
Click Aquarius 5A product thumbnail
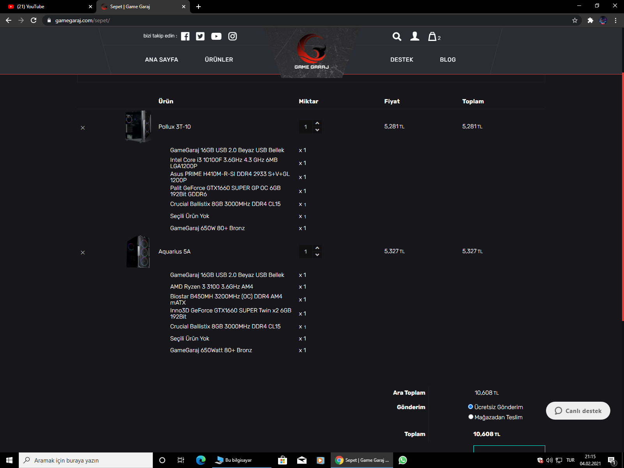pyautogui.click(x=138, y=252)
